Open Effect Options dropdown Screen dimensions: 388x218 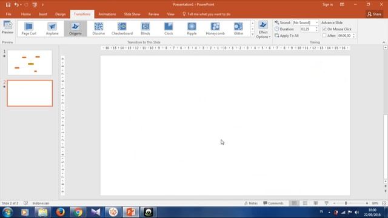click(x=263, y=30)
